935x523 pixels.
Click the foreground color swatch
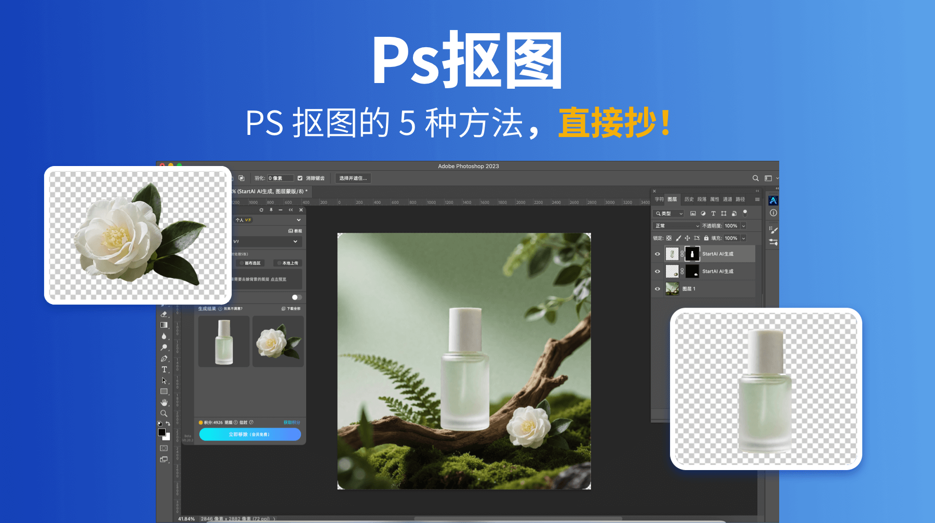click(x=162, y=432)
